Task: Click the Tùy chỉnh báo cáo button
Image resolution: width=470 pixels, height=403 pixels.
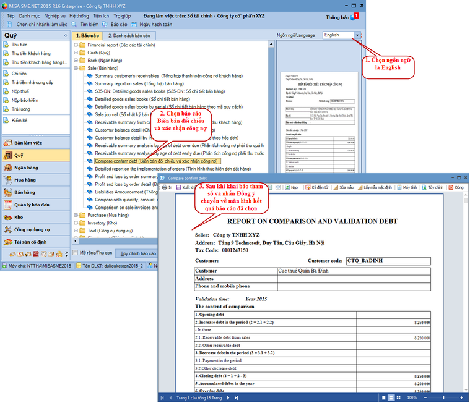Action: click(x=137, y=253)
